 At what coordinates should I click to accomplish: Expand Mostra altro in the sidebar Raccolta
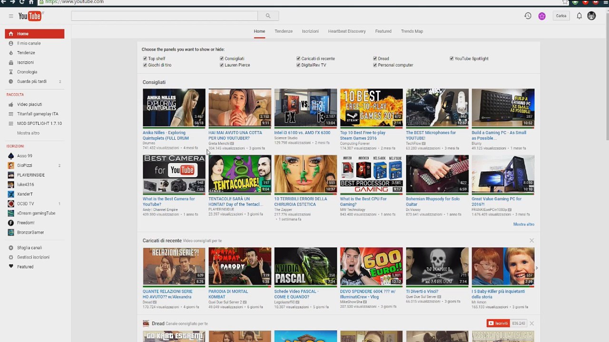[x=29, y=133]
